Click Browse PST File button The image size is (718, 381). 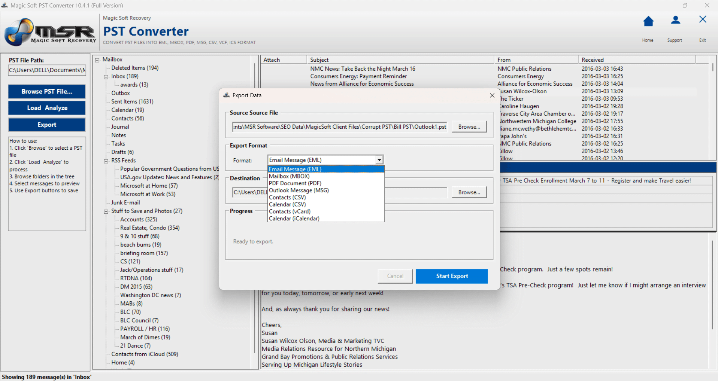pyautogui.click(x=47, y=92)
